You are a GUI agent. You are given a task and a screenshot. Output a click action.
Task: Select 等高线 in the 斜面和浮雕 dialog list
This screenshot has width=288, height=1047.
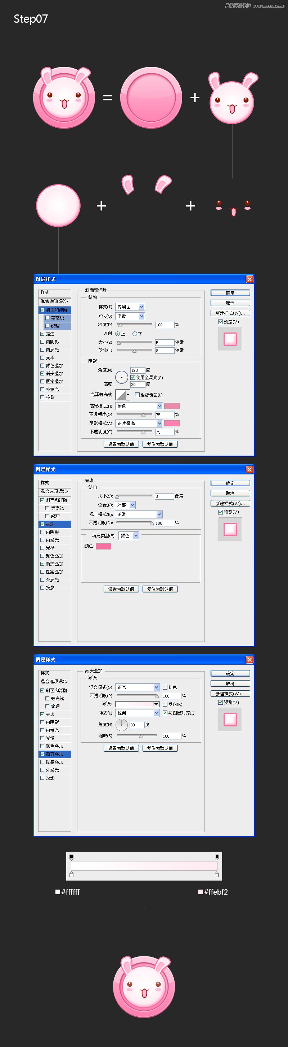[57, 318]
